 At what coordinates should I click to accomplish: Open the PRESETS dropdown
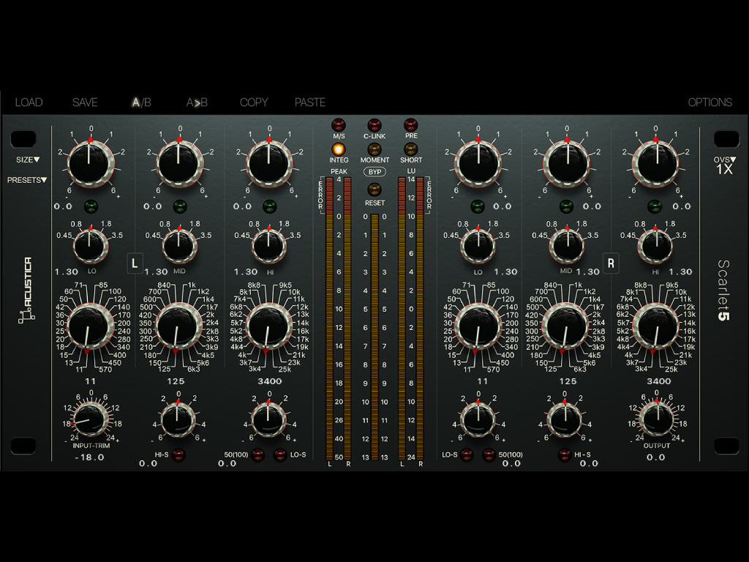tap(27, 180)
